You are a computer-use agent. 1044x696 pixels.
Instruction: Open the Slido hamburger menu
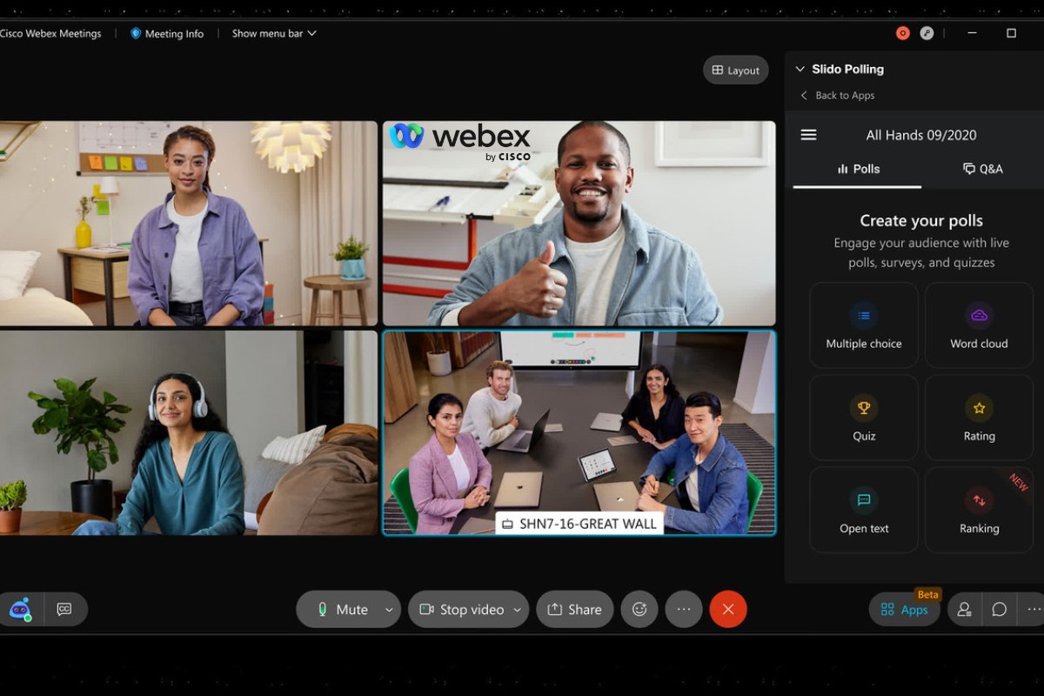point(808,135)
